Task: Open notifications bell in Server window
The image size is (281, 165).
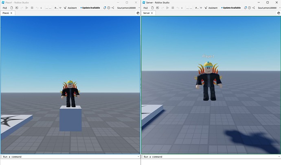Action: pos(245,8)
